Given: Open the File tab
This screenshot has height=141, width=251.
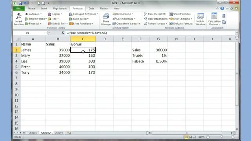Looking at the screenshot, I should tap(18, 9).
